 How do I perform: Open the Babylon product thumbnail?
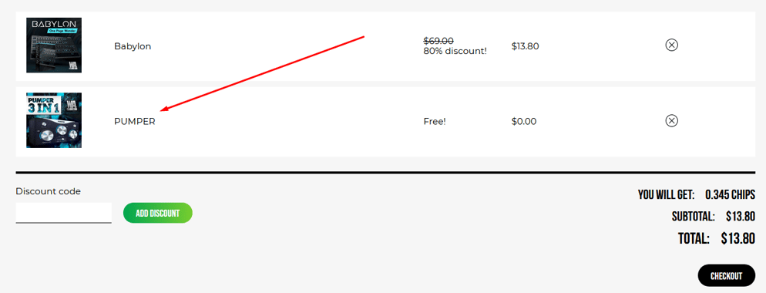[x=54, y=45]
